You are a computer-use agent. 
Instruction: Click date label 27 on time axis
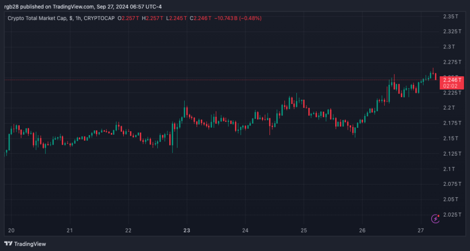click(421, 230)
